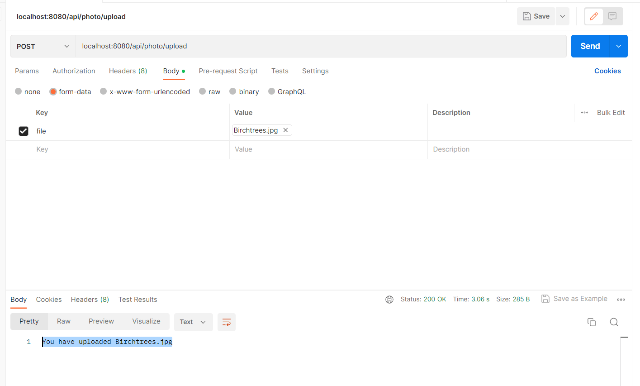Toggle the wrap lines icon
Screen dimensions: 640x386
227,322
